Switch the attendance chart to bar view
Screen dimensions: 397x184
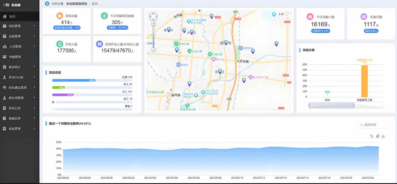tap(377, 136)
